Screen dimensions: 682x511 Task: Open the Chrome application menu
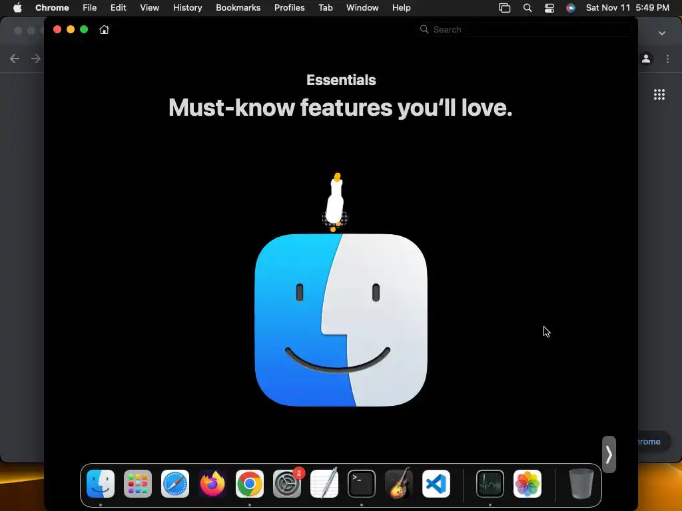tap(52, 8)
